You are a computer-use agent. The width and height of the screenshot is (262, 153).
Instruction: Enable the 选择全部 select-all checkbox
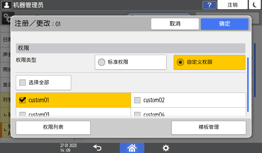[x=43, y=82]
